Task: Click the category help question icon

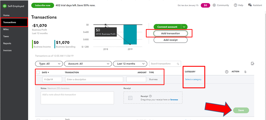Action: coord(227,72)
